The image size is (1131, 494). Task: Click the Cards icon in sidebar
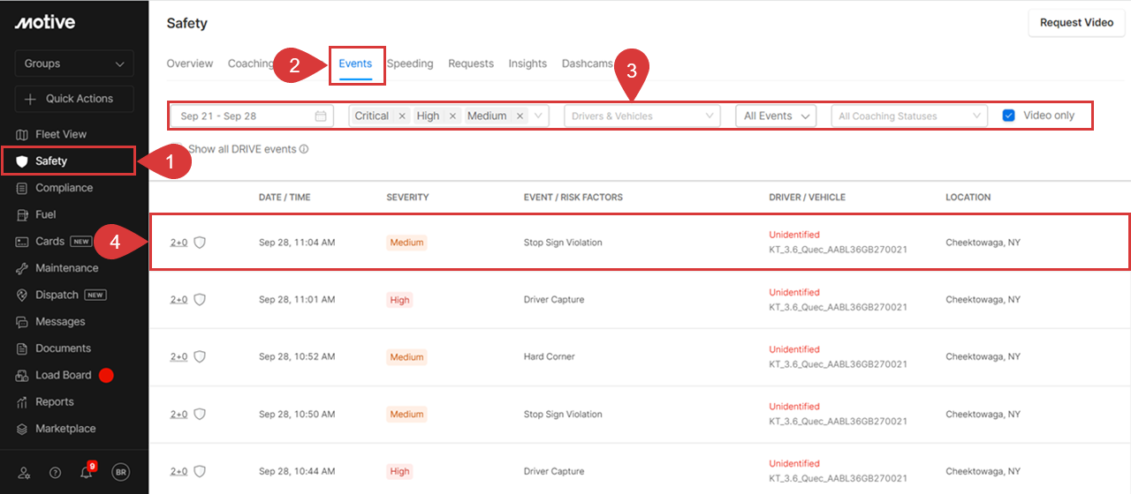point(23,242)
